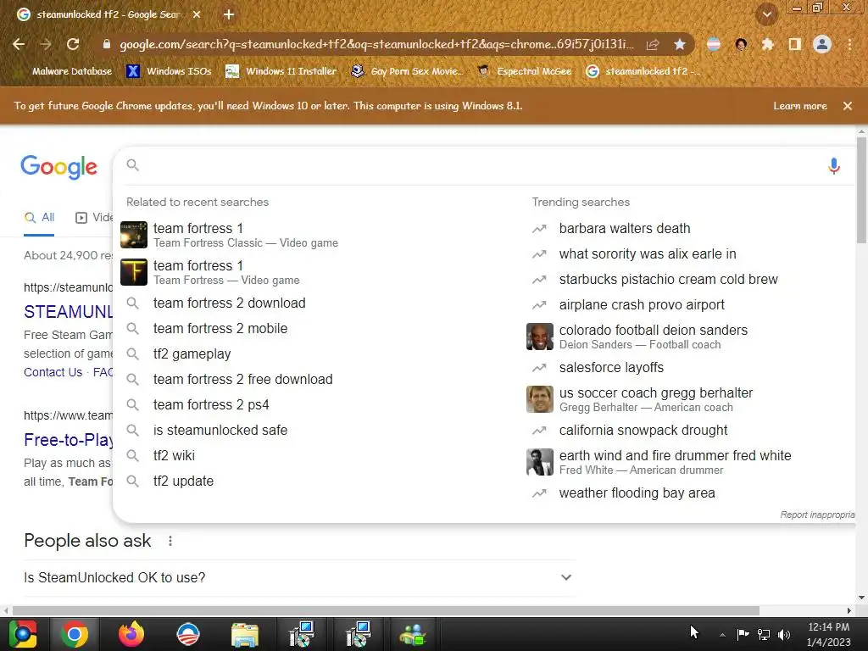Open the network tray icon
This screenshot has height=651, width=868.
[x=764, y=634]
